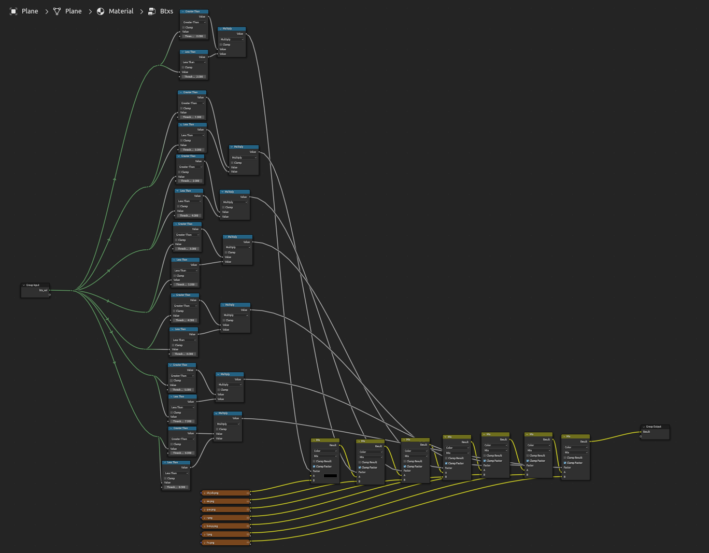Image resolution: width=709 pixels, height=553 pixels.
Task: Collapse the Group Input node with its header chevron
Action: pos(24,285)
